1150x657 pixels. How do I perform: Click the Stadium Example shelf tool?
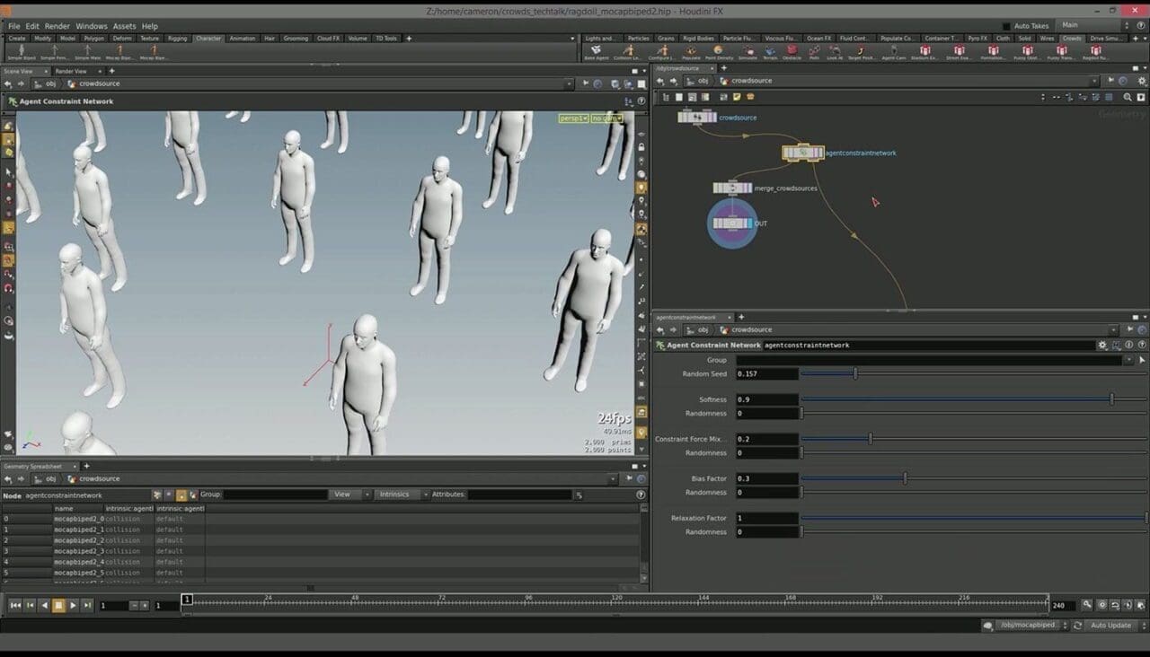(924, 52)
